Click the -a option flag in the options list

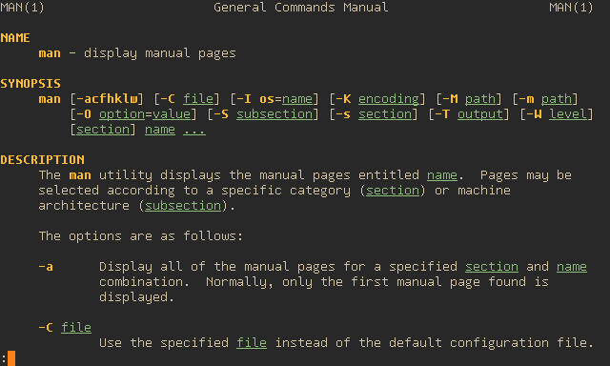pyautogui.click(x=46, y=267)
